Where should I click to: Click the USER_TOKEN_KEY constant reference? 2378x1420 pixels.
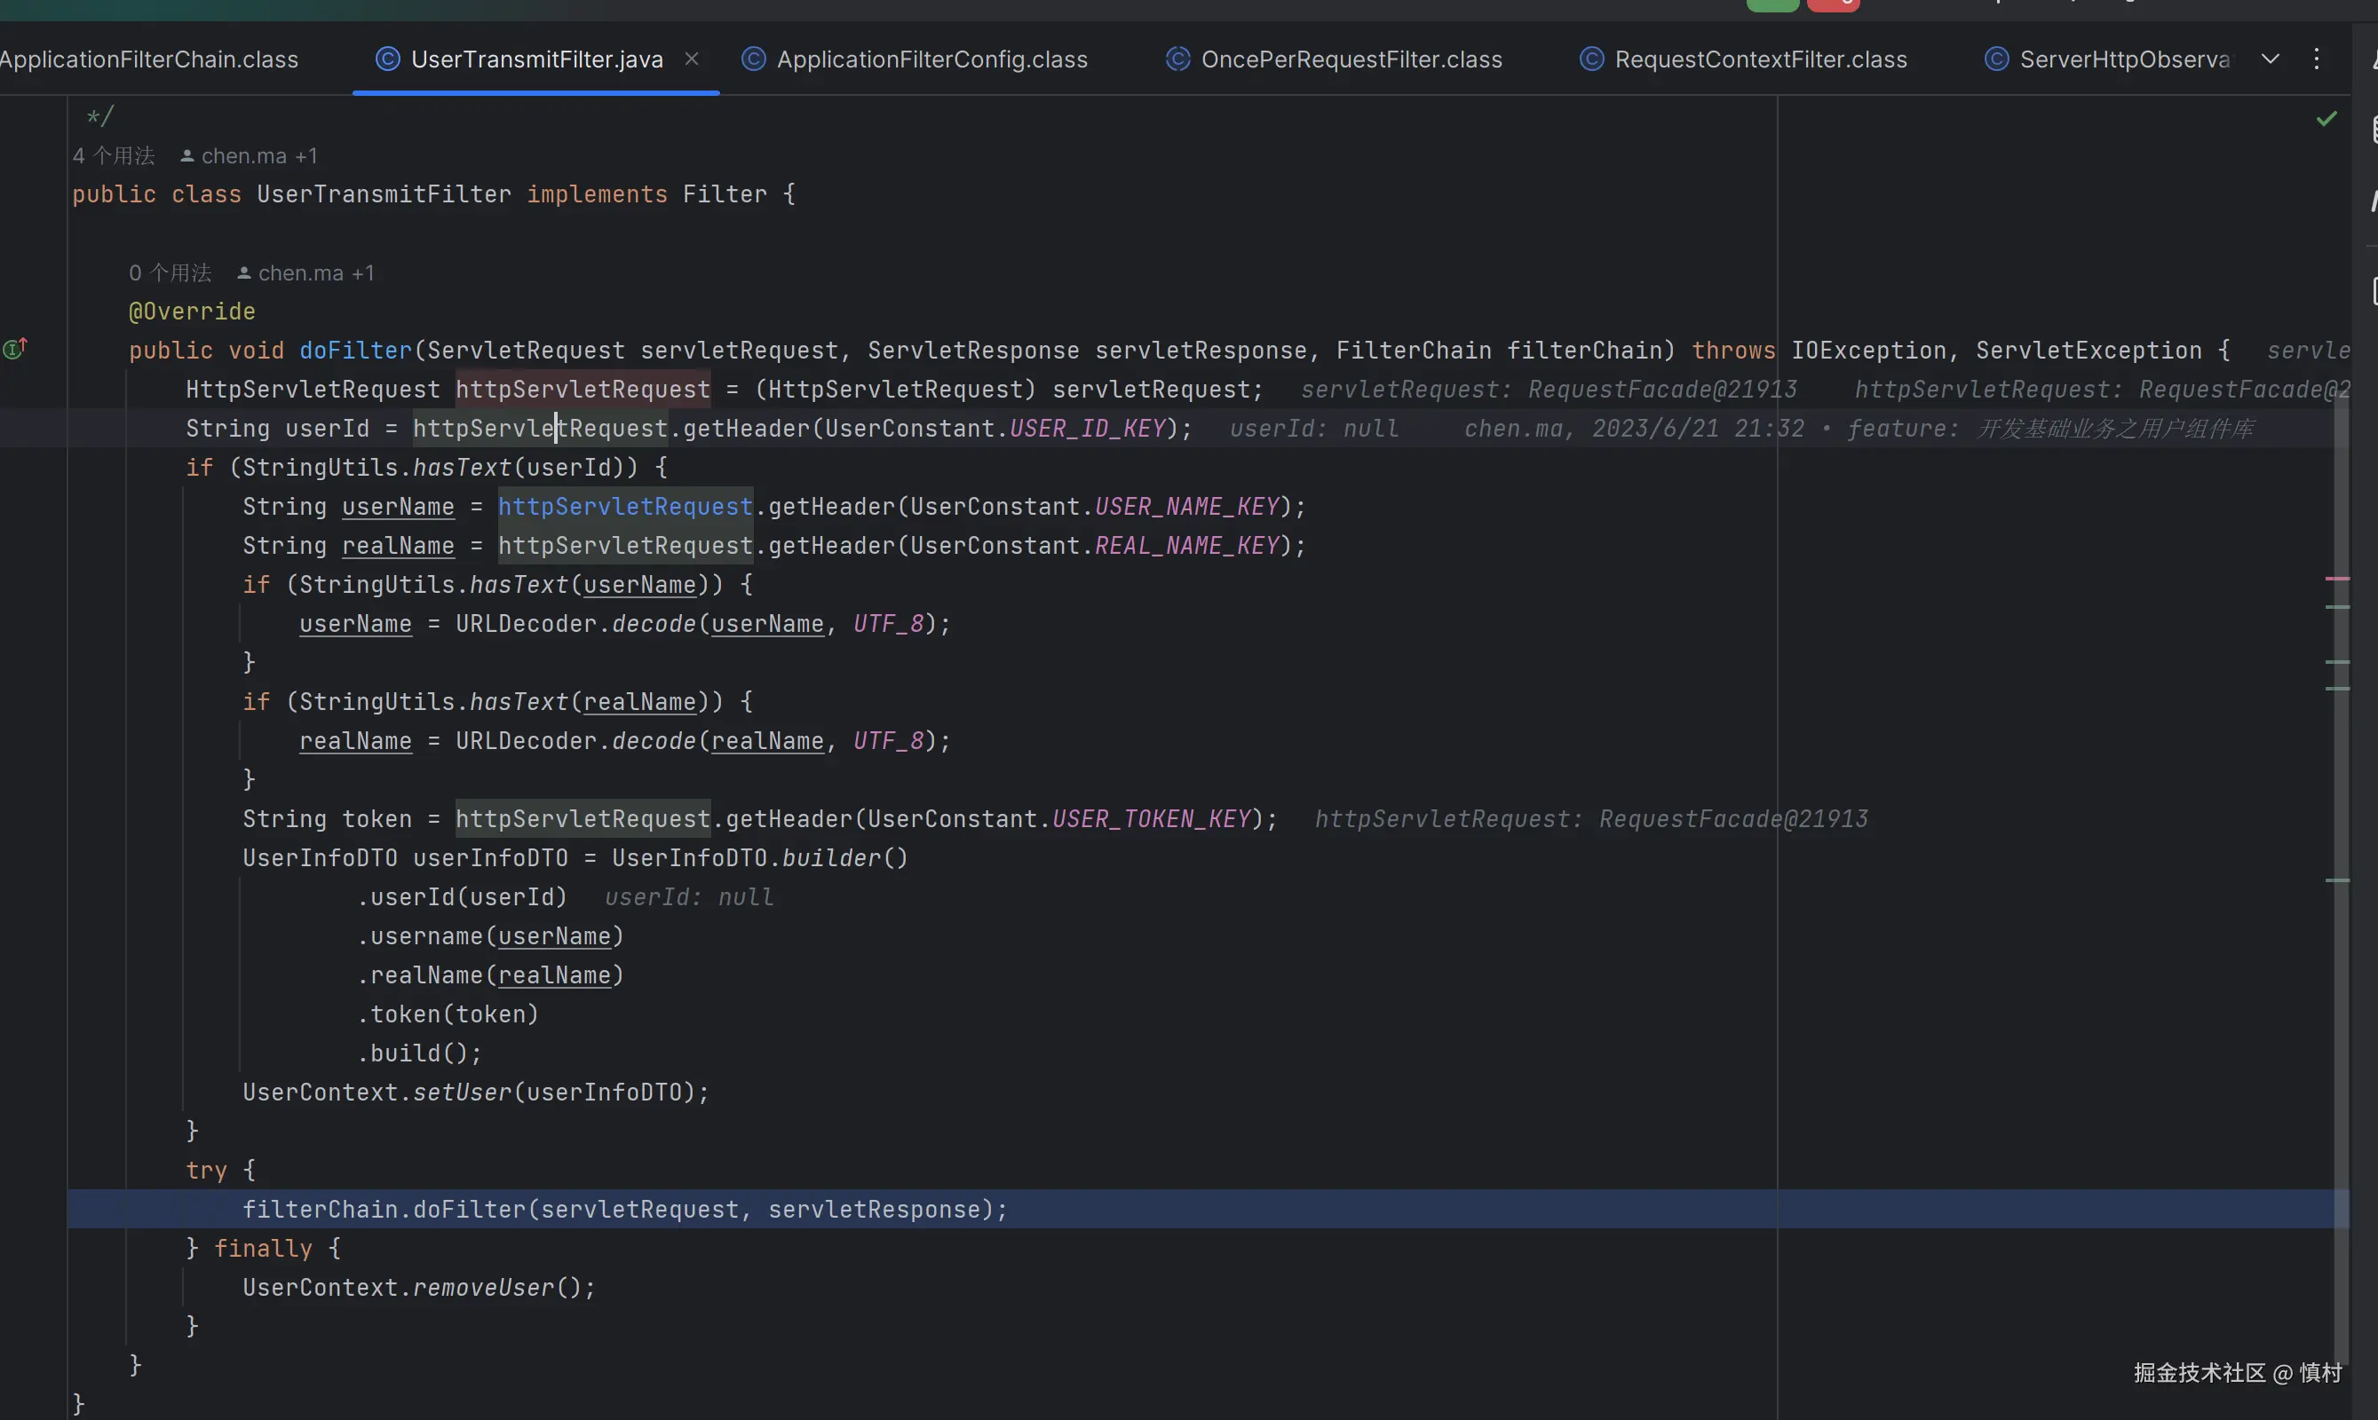point(1152,819)
